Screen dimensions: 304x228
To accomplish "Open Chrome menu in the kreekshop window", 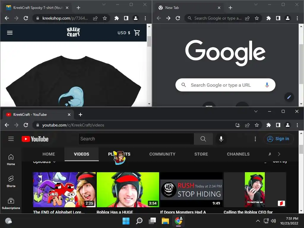I will pos(145,18).
